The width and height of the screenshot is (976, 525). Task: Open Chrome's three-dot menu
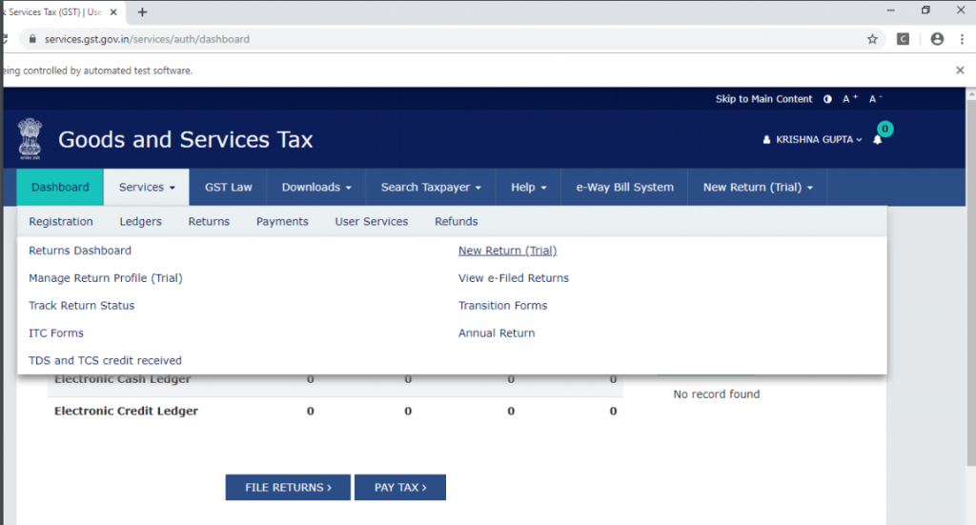coord(962,39)
